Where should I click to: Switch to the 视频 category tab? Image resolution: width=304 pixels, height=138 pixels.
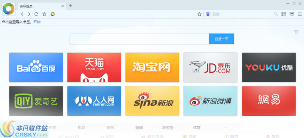[x=81, y=128]
